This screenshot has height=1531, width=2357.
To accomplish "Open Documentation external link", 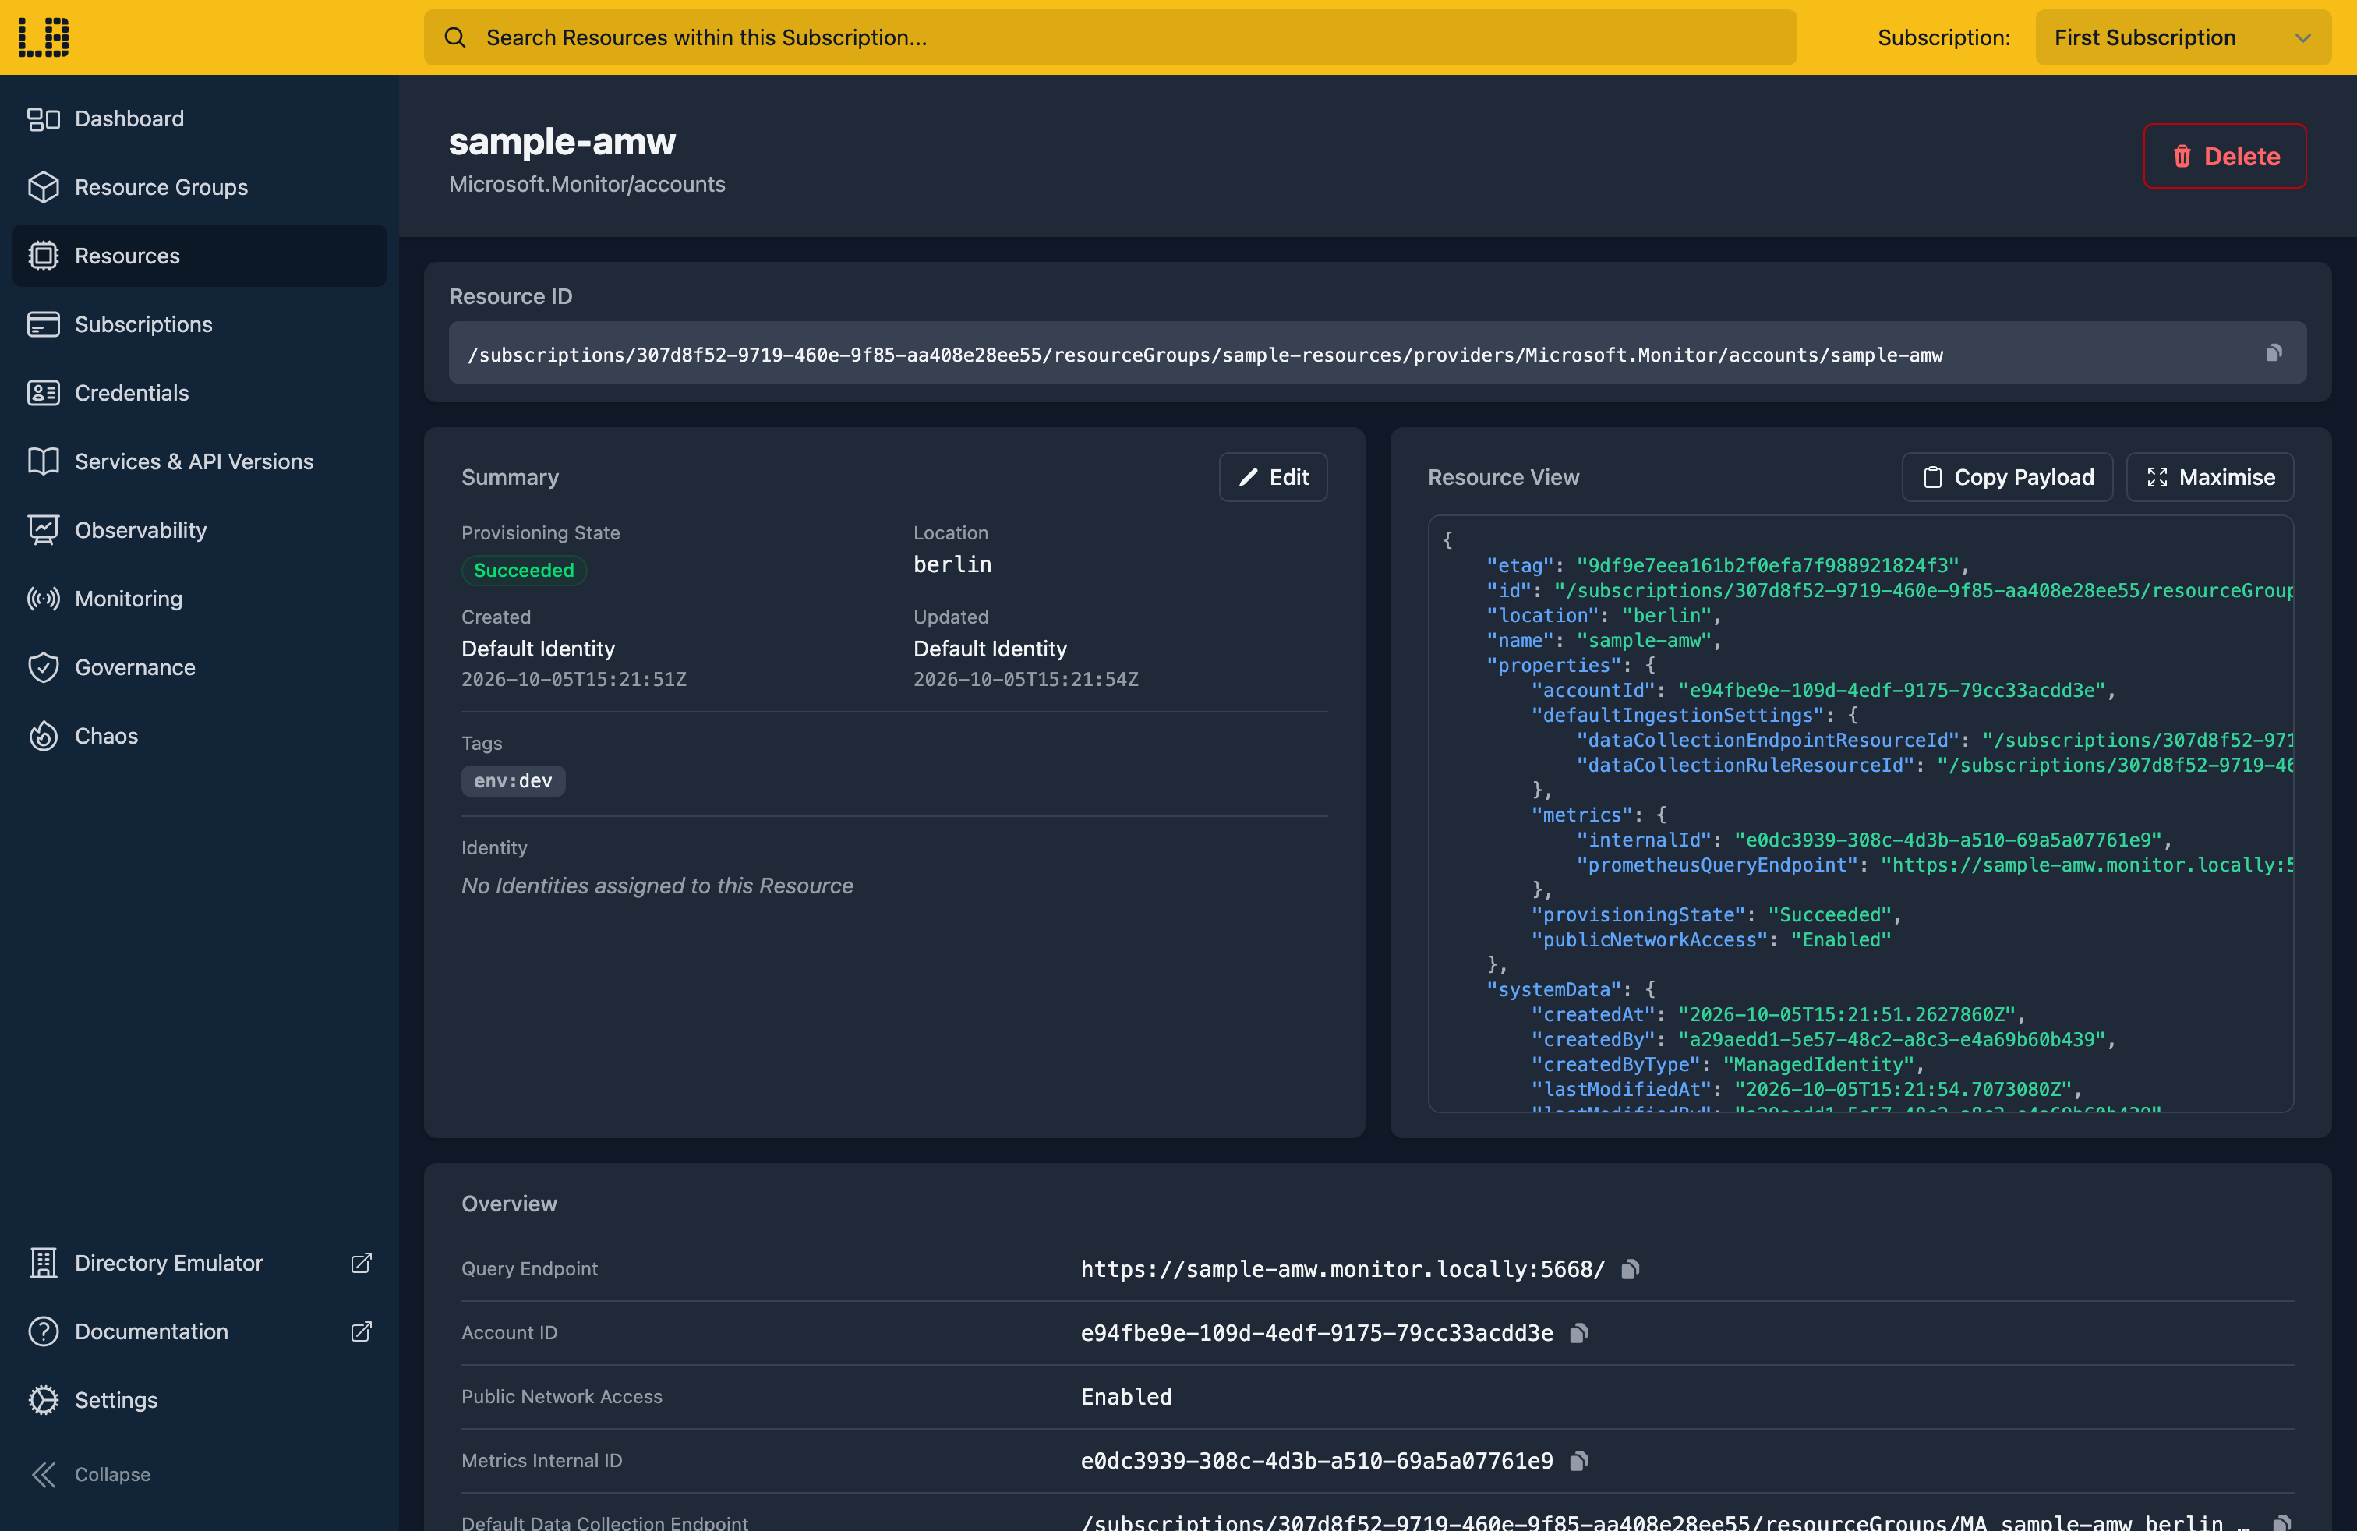I will click(x=199, y=1331).
